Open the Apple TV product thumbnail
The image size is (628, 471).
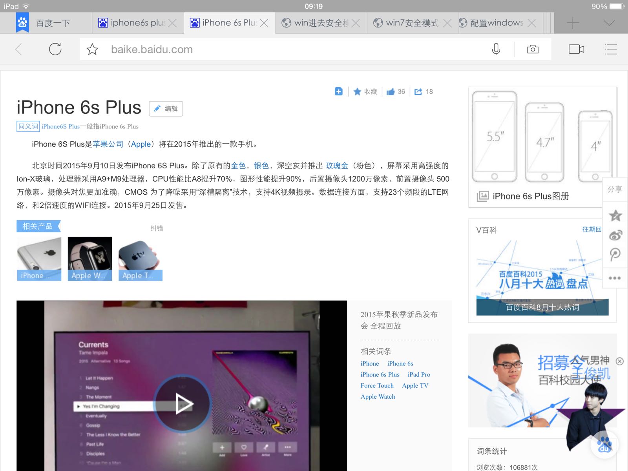pyautogui.click(x=141, y=259)
